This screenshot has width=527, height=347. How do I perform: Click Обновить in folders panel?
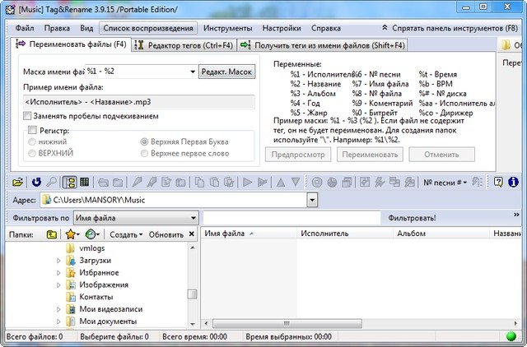(166, 234)
